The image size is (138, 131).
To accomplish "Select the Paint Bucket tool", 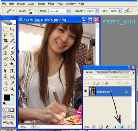I will click(x=12, y=58).
